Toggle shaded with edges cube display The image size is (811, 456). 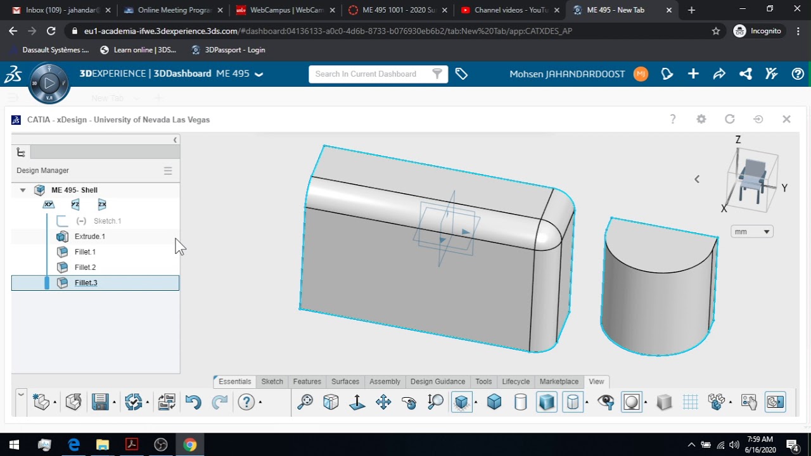point(546,402)
